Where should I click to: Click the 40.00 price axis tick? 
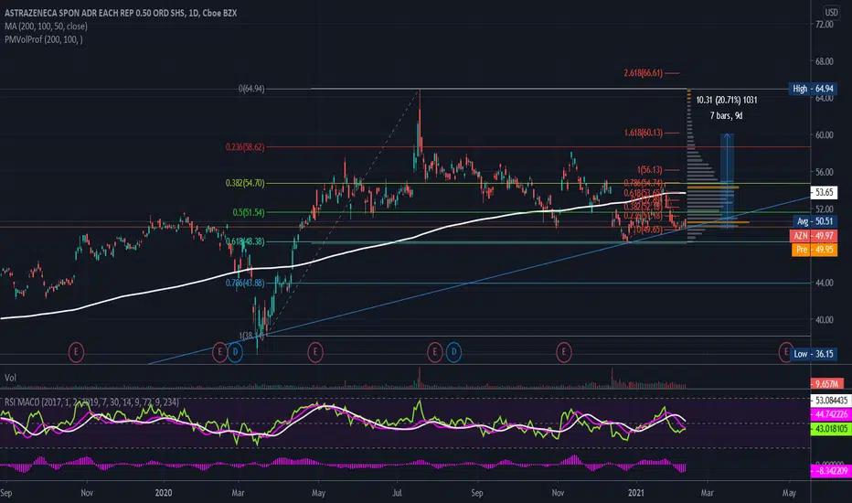pyautogui.click(x=825, y=320)
